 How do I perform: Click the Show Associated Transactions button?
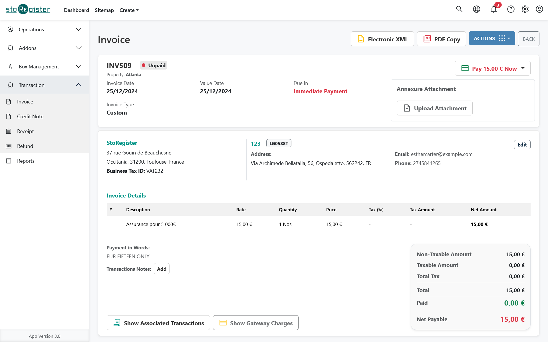(158, 323)
